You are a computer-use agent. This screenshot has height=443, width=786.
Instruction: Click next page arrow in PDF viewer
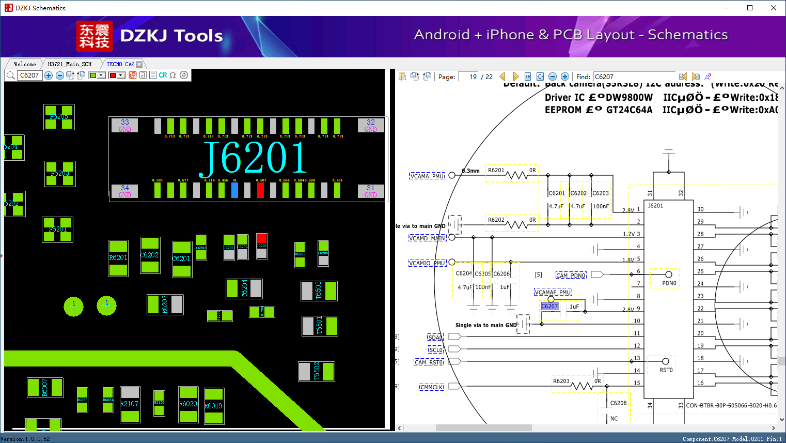pos(516,77)
